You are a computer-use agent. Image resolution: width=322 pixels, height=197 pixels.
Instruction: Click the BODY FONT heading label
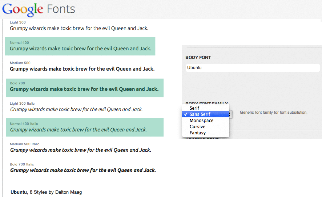click(x=198, y=58)
